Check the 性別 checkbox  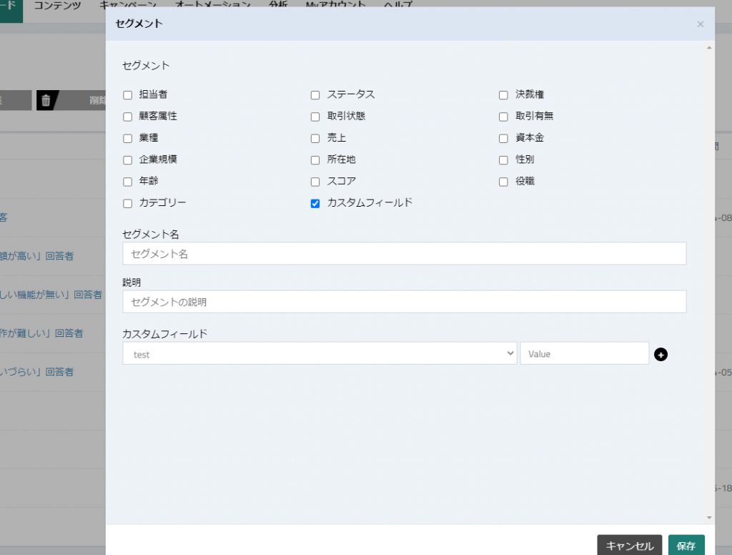coord(503,160)
